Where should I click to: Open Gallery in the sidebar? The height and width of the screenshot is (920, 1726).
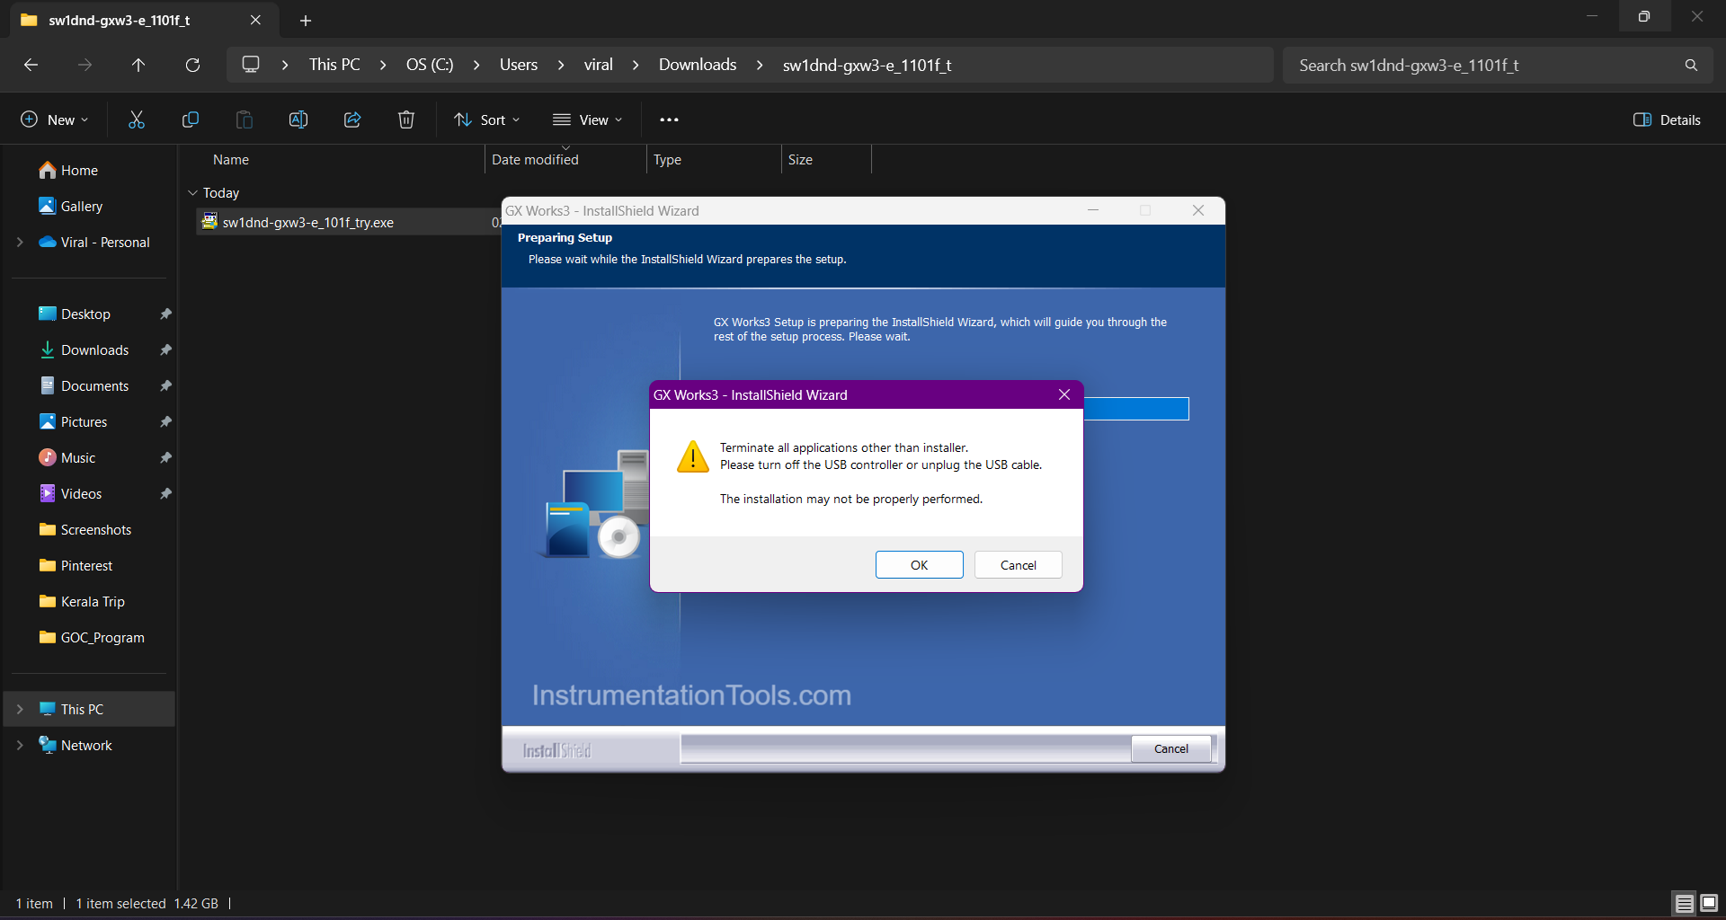(x=71, y=206)
